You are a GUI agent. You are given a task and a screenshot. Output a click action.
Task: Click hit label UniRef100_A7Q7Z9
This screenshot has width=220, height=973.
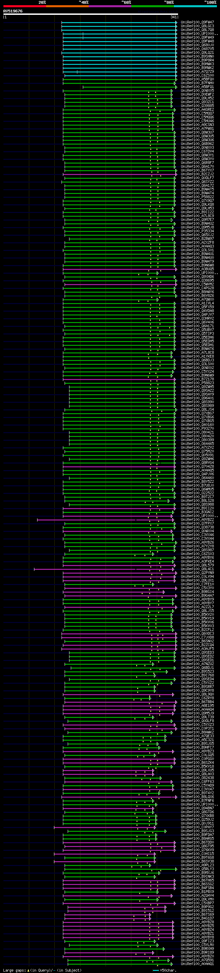(197, 72)
